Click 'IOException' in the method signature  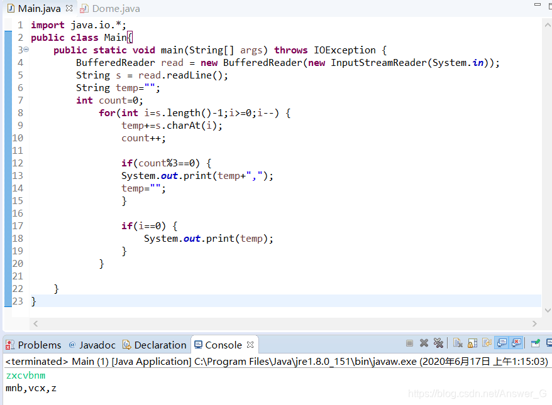[x=345, y=50]
